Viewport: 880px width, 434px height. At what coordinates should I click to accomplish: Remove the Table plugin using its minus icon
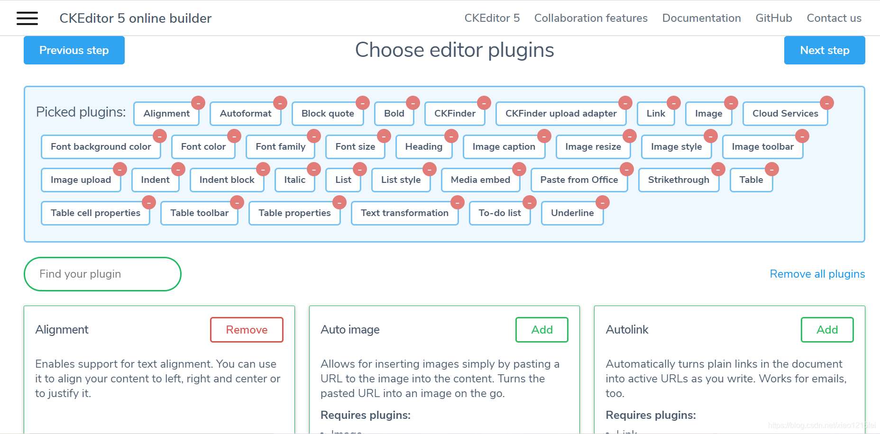772,169
